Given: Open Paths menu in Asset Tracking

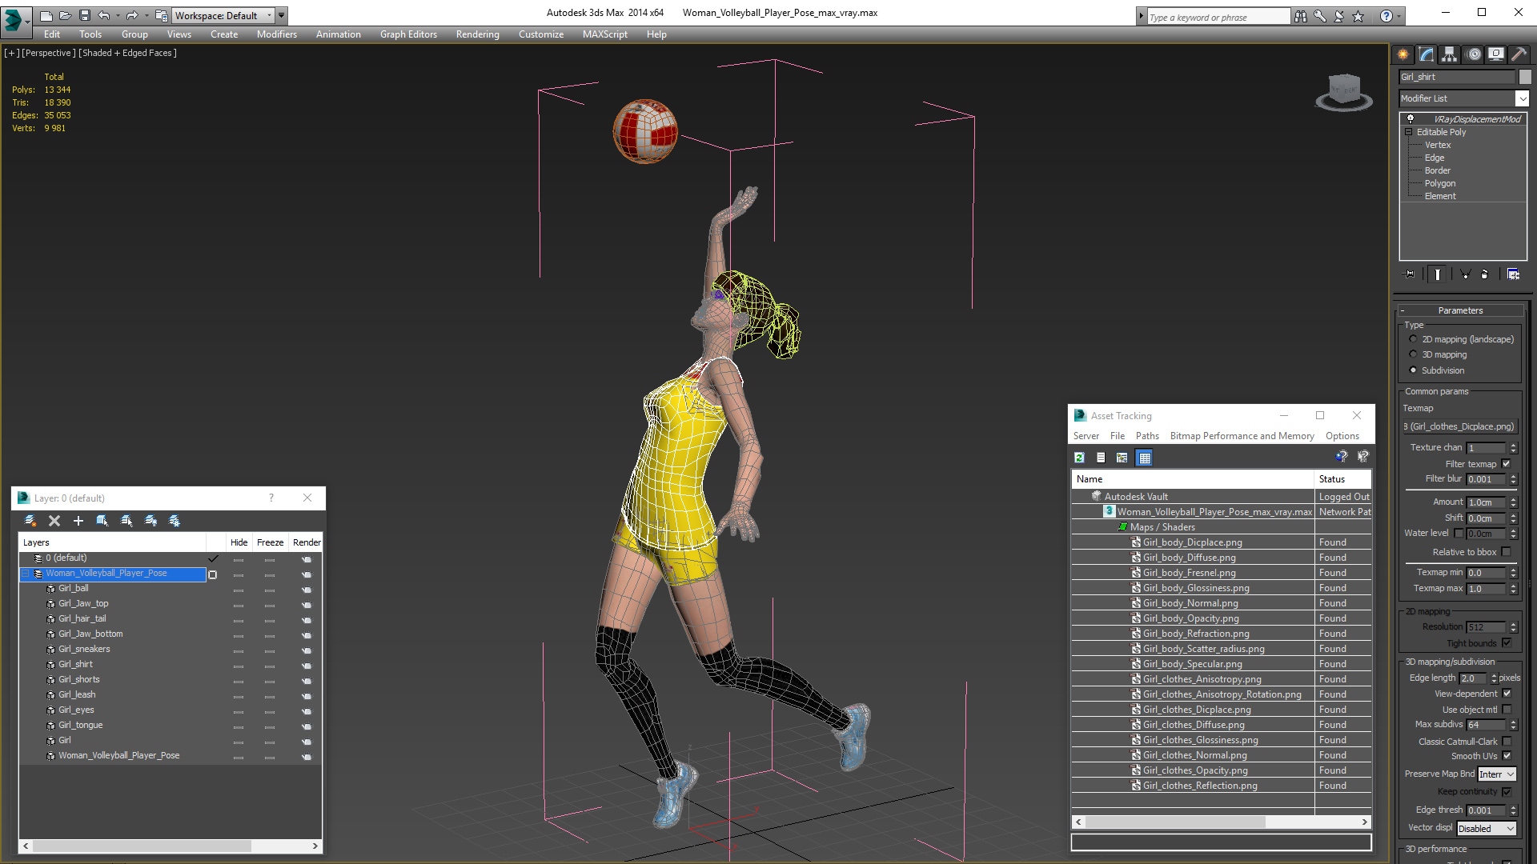Looking at the screenshot, I should click(1147, 436).
